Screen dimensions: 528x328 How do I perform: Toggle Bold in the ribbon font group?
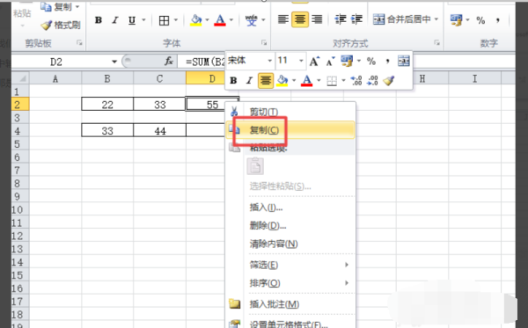(99, 20)
